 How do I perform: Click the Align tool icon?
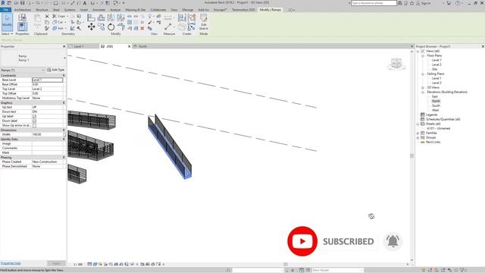[91, 17]
